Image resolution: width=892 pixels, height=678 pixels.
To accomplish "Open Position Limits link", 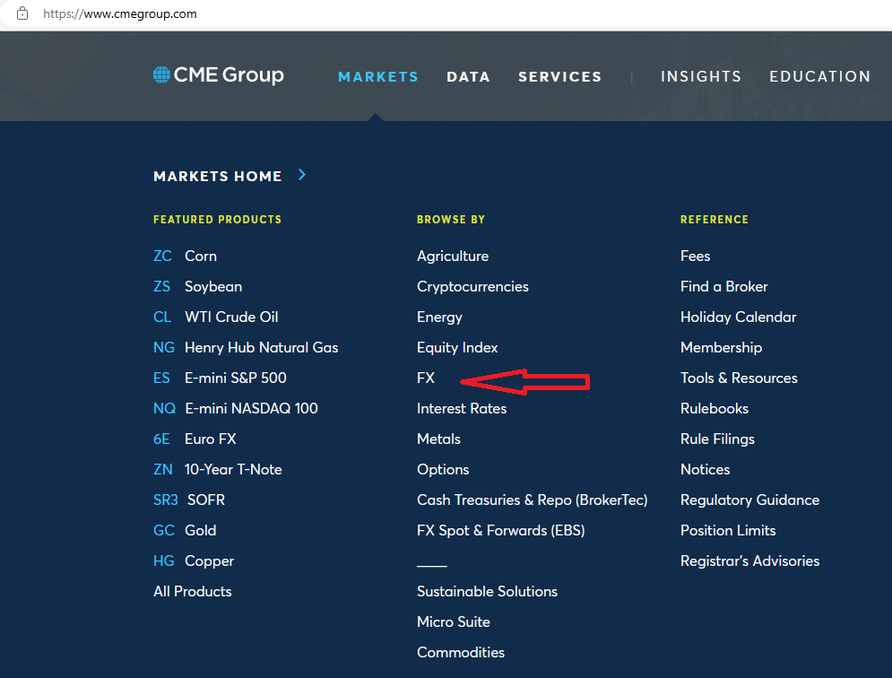I will [x=728, y=531].
